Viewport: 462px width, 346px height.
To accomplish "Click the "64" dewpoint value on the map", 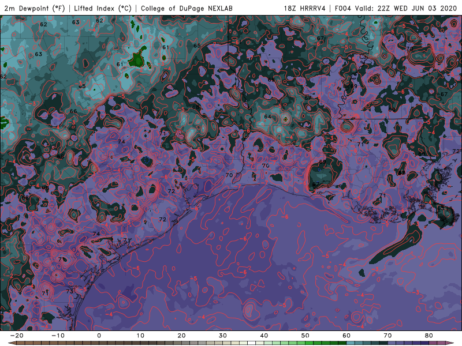I will coord(267,116).
